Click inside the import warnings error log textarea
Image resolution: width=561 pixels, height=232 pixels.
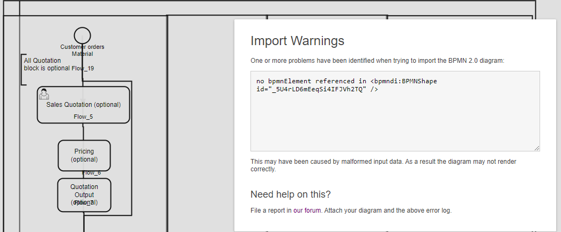tap(395, 111)
